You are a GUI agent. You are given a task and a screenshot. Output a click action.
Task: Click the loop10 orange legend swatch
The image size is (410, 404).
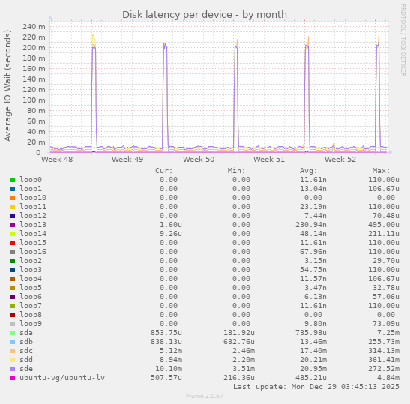[x=13, y=198]
